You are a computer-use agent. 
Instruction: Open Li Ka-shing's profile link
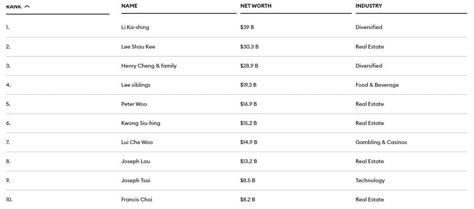(x=135, y=27)
